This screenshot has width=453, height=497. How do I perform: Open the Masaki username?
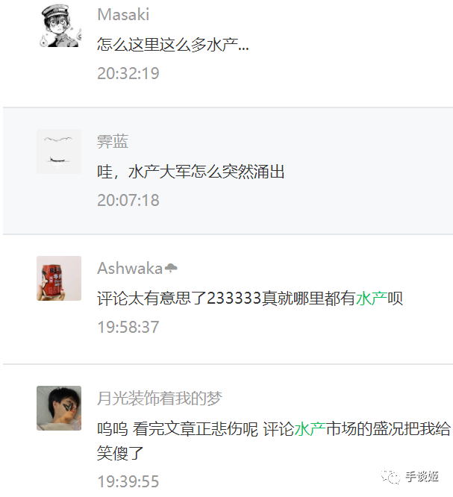(123, 15)
